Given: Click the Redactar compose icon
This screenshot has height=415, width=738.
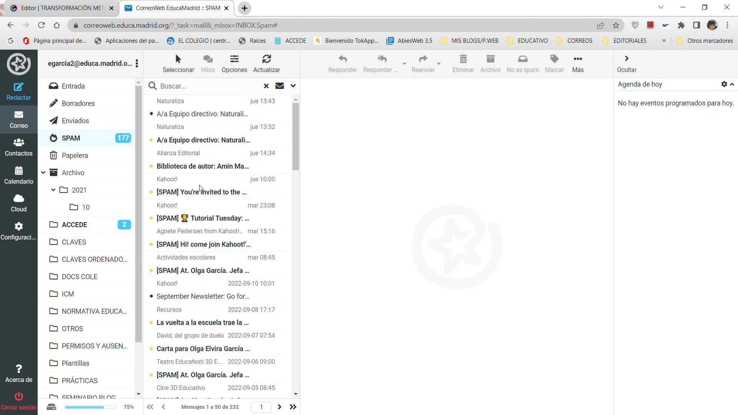Looking at the screenshot, I should (18, 87).
